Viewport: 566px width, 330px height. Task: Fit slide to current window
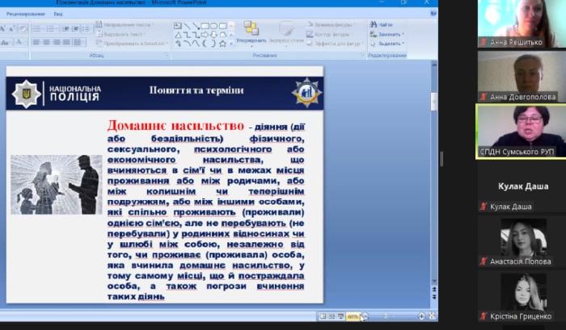432,316
